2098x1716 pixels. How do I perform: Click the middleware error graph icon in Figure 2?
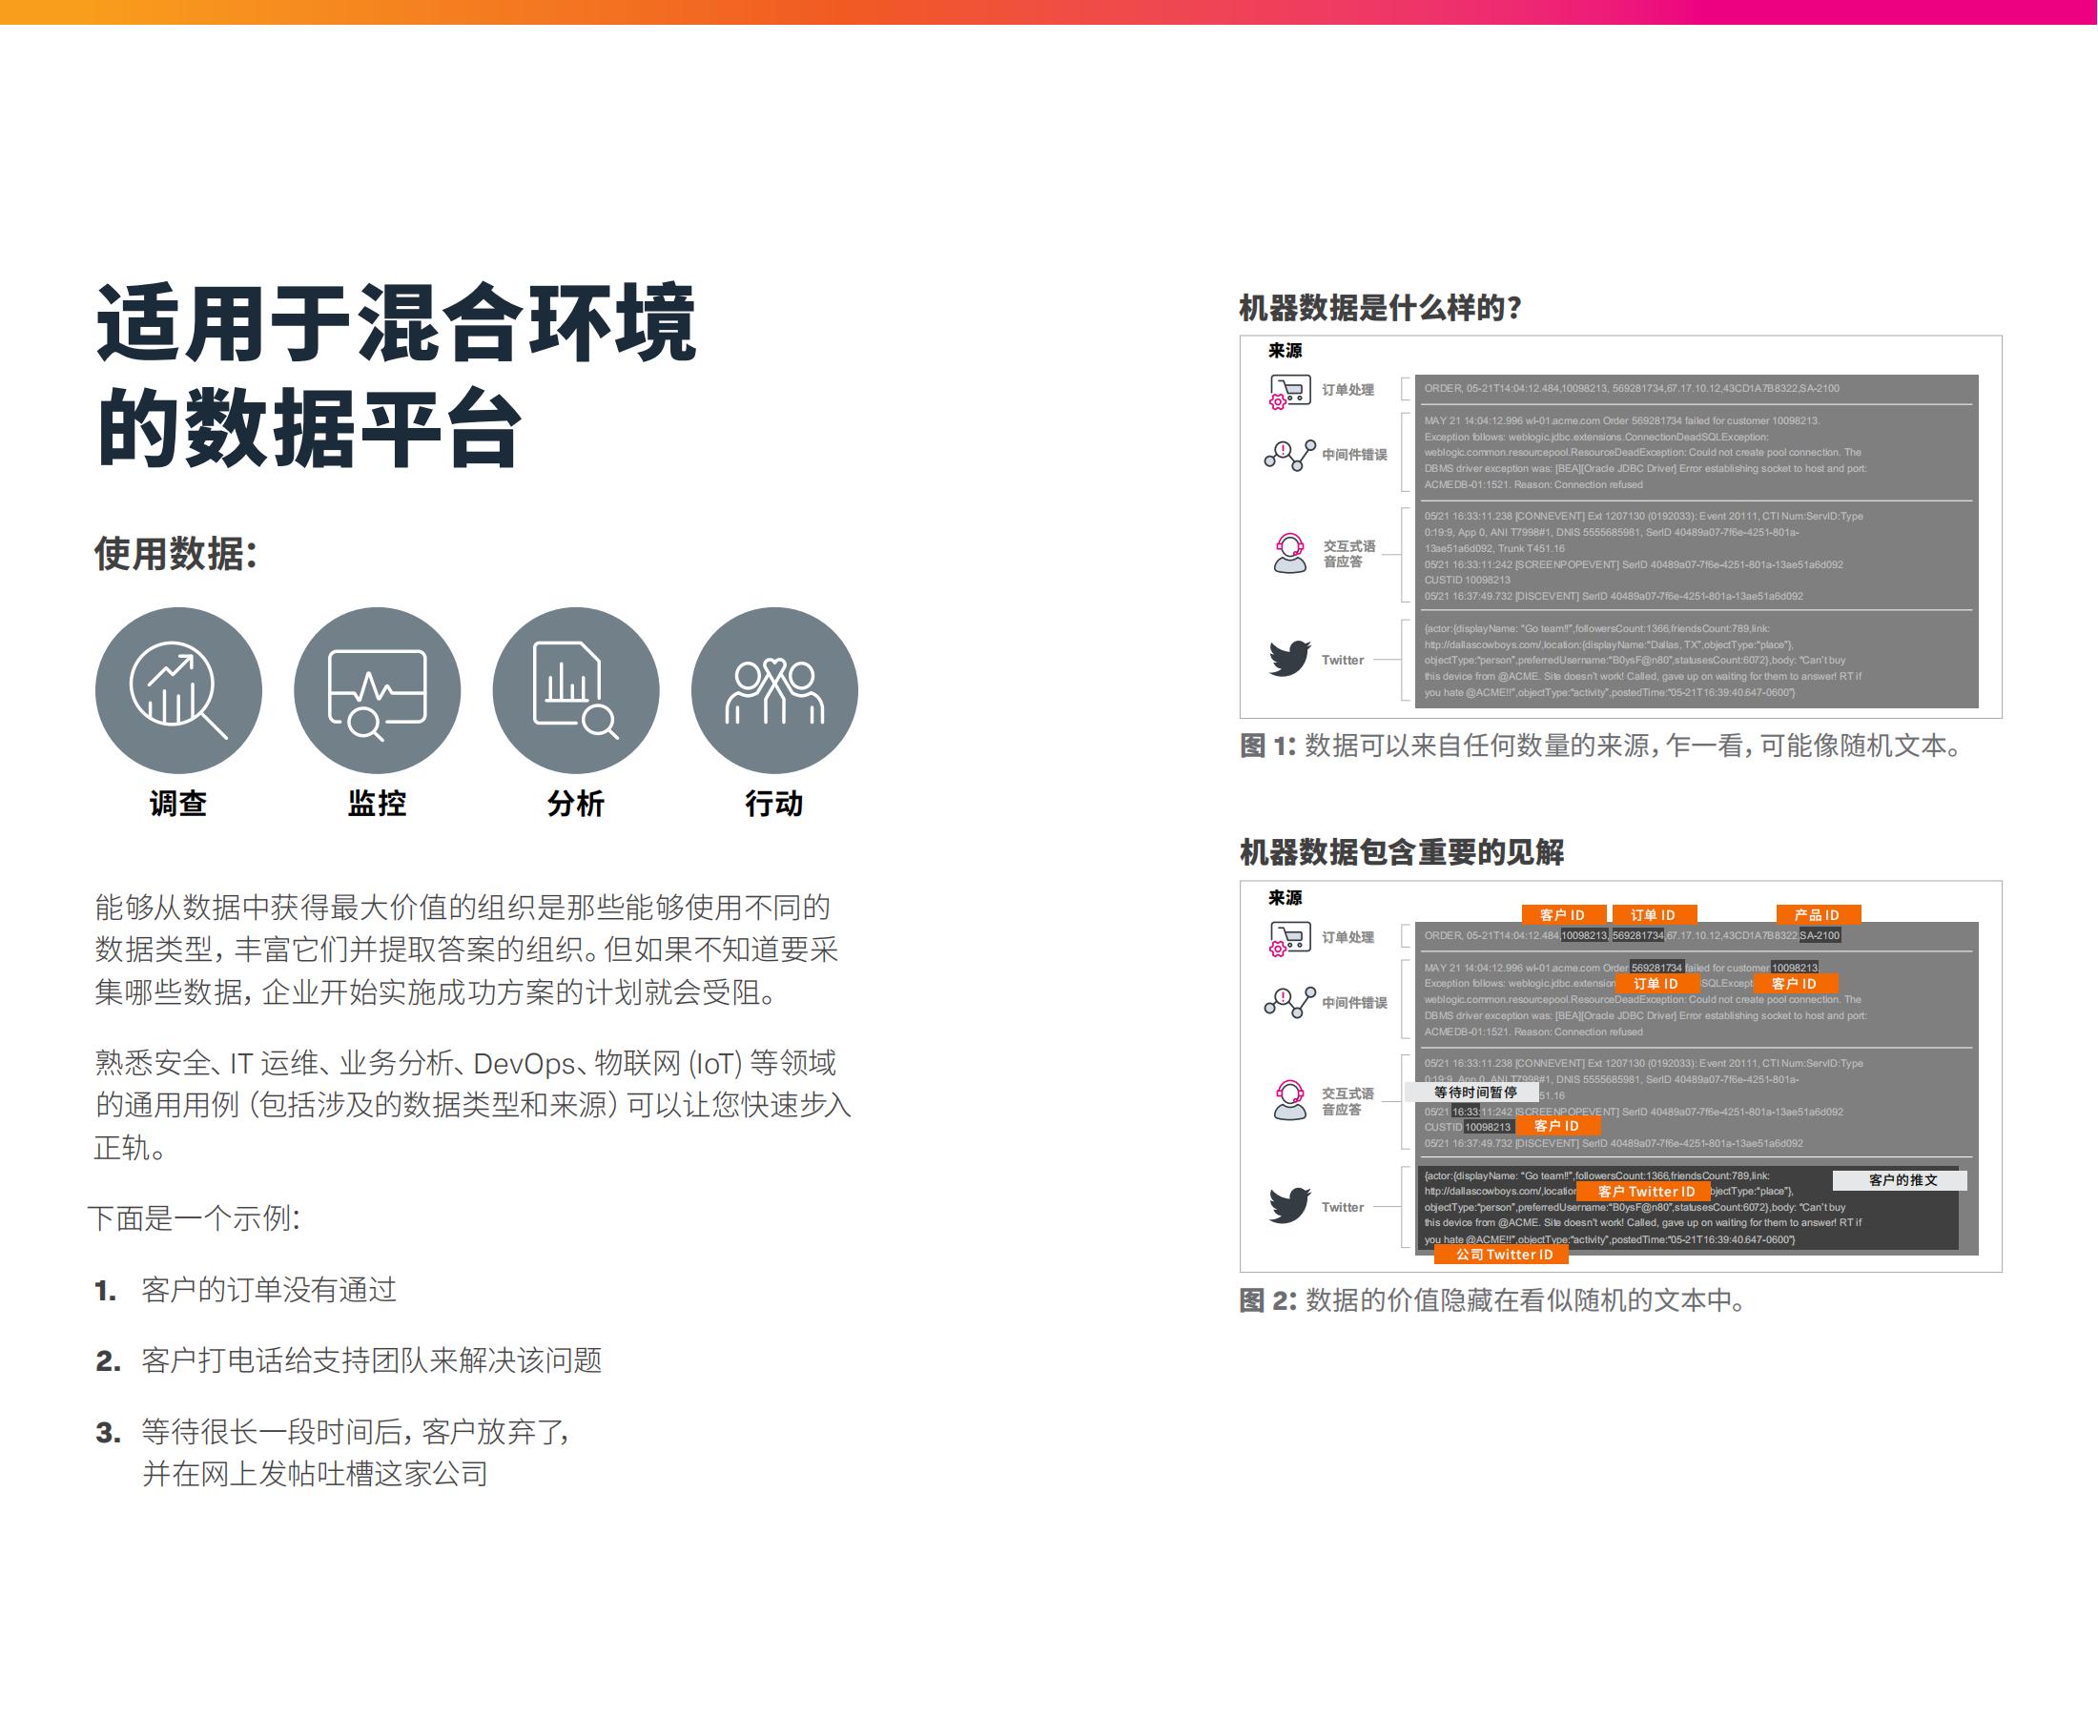pyautogui.click(x=1289, y=1002)
